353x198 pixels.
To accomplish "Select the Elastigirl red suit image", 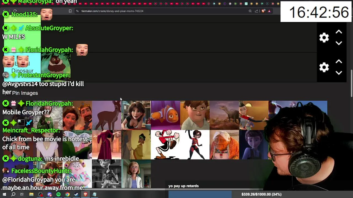I will pos(195,145).
